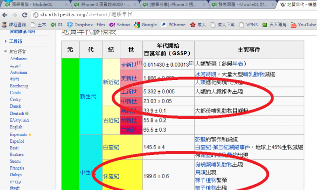Open the 始新世 link in the table
Screen dimensions: 317x190
pos(129,120)
